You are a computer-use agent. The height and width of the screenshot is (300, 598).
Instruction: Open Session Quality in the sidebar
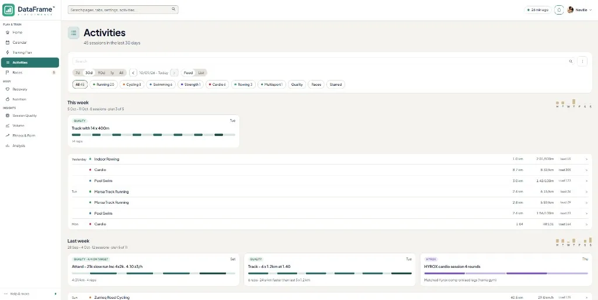click(x=30, y=116)
